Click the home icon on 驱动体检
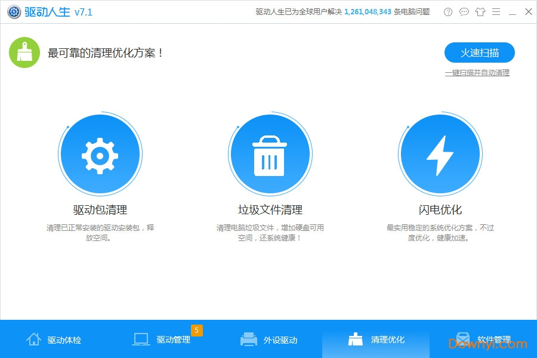This screenshot has width=537, height=358. point(33,339)
